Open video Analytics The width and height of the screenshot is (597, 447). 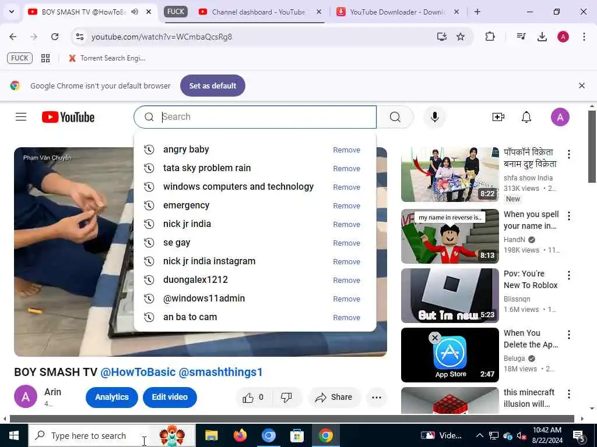(111, 397)
